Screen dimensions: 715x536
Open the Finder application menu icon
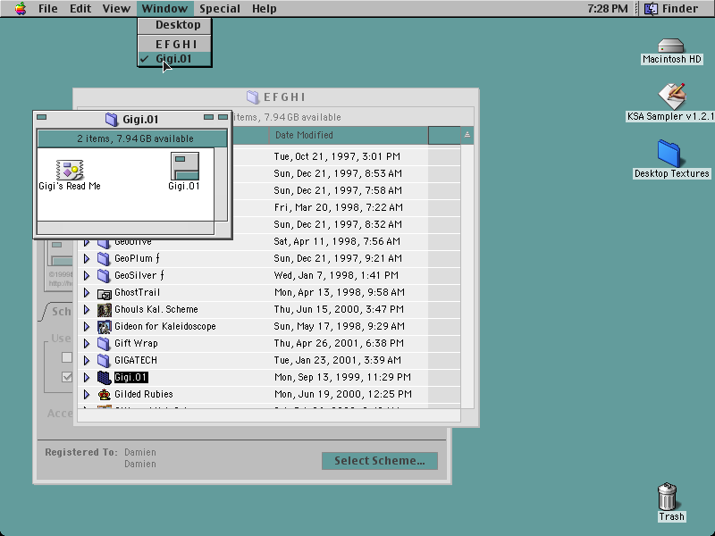point(651,8)
